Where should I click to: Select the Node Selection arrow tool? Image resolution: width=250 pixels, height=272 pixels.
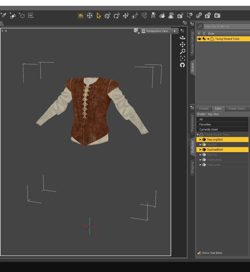[99, 16]
